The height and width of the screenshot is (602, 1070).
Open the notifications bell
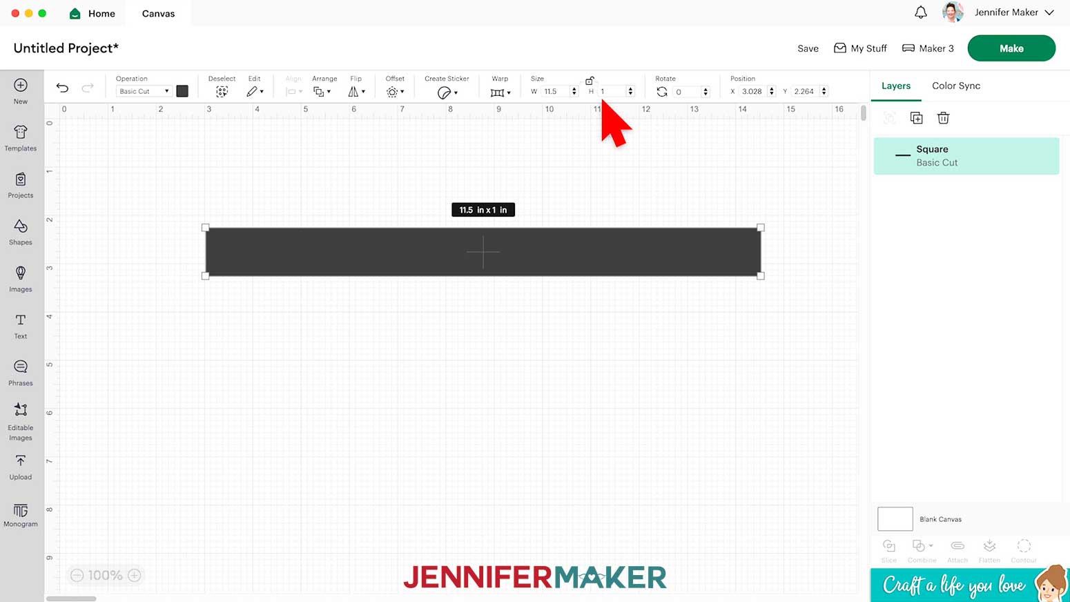pos(921,12)
